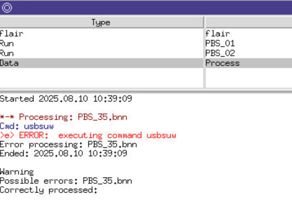Screen dimensions: 292x211
Task: Click the Process cell in the highlighted row
Action: 222,63
